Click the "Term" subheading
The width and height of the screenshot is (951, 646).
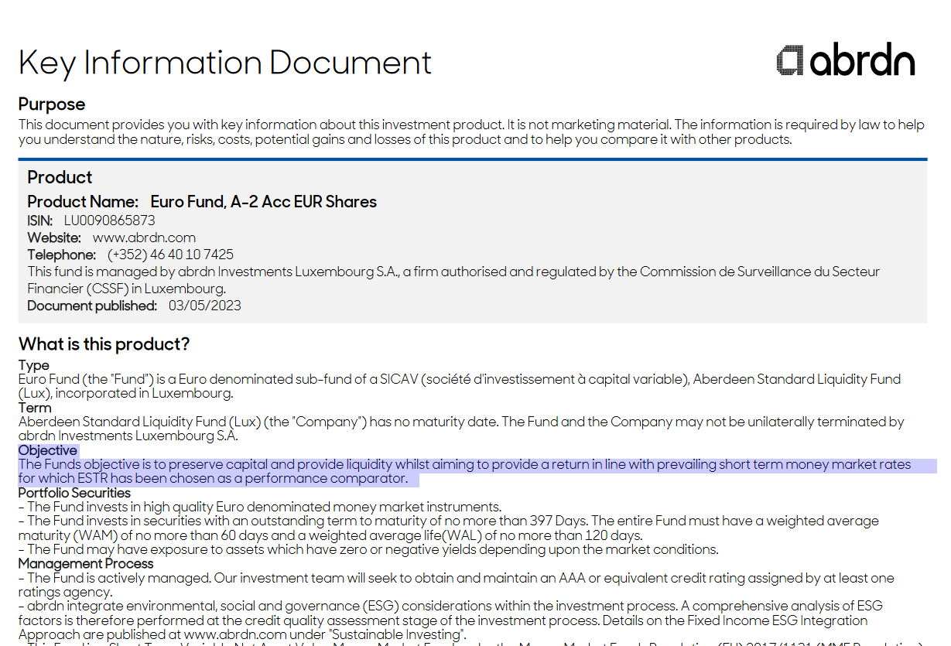(x=35, y=408)
